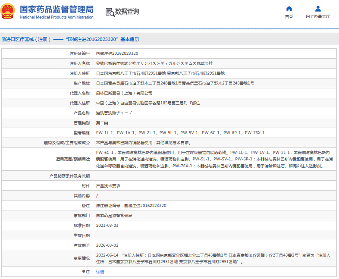Select model list starting PW-1L-1
339x279 pixels.
click(x=180, y=133)
